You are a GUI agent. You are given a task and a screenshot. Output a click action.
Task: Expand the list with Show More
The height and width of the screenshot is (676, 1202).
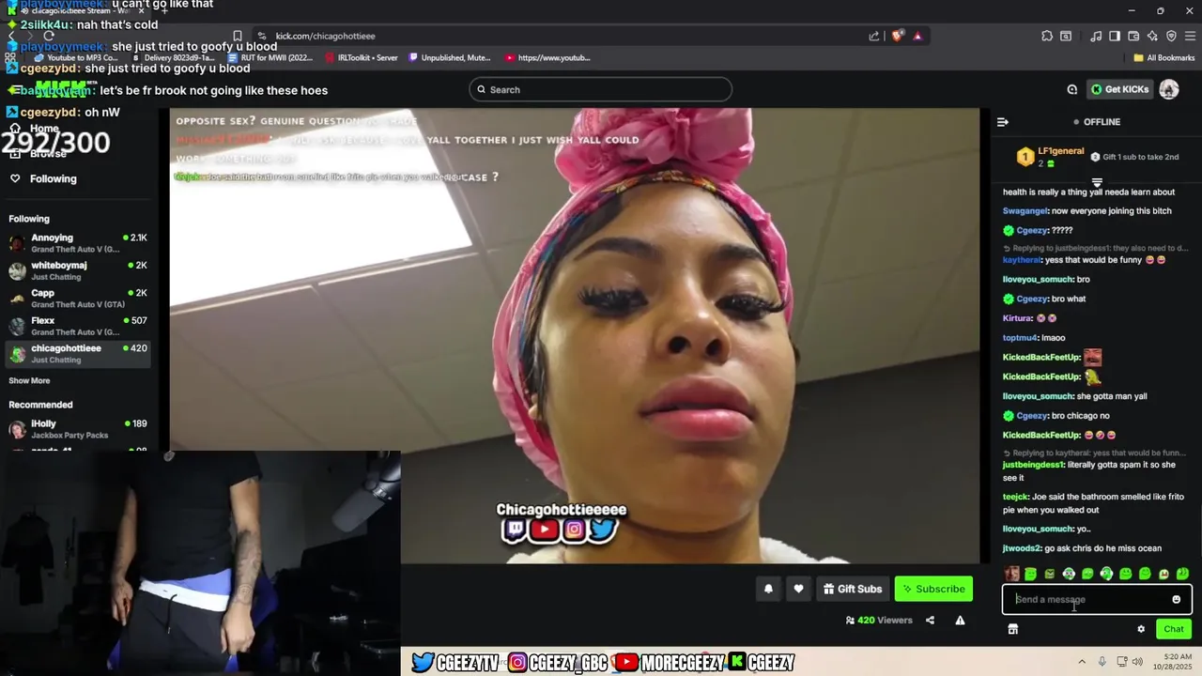29,380
